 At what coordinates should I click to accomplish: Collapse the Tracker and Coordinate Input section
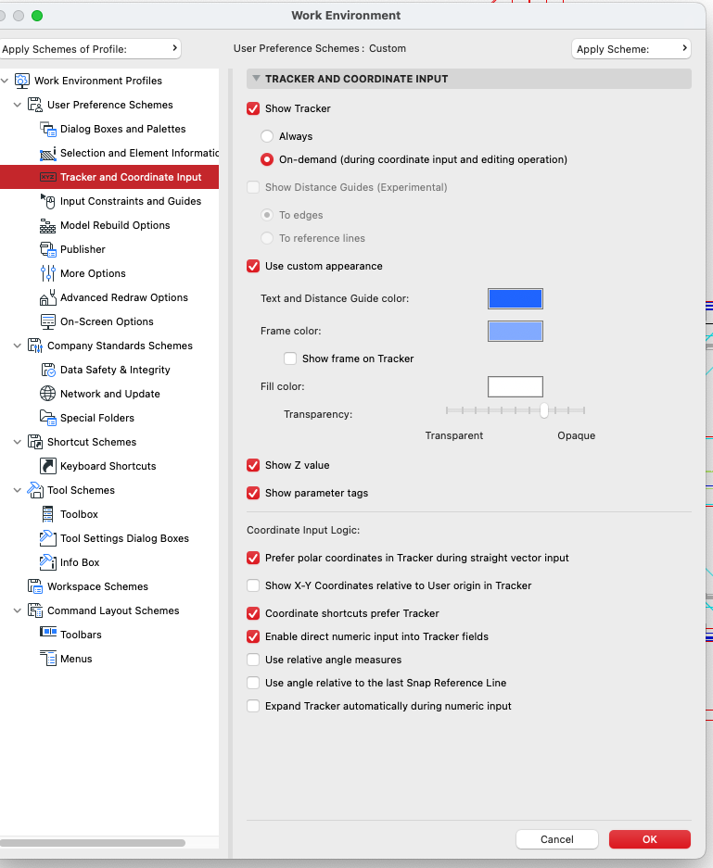257,79
